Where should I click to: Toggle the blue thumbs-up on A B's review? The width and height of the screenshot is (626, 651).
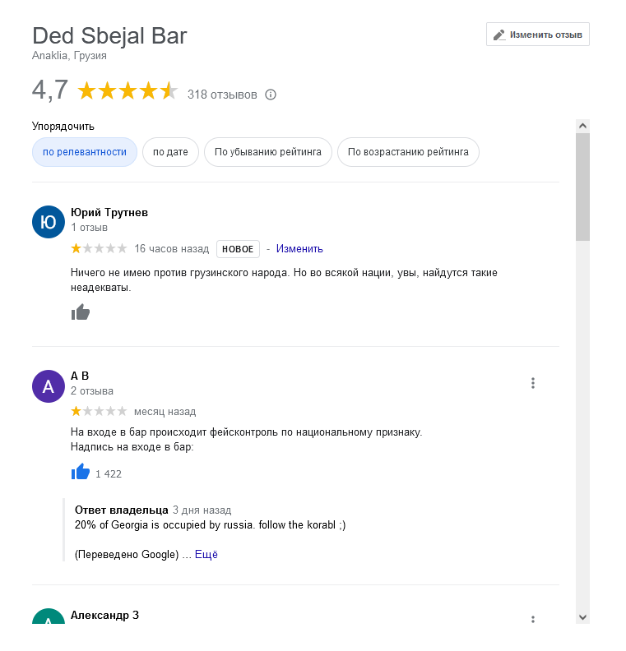point(80,472)
